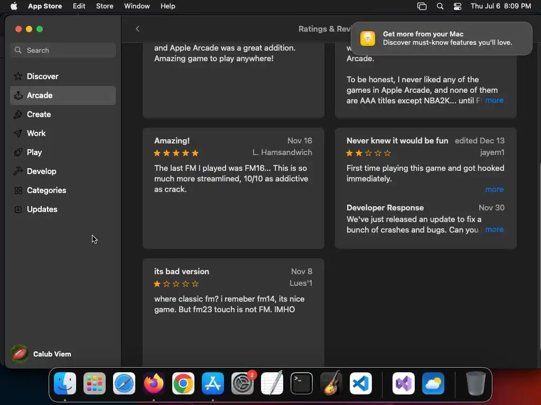Click the Calub Viem account avatar
Image resolution: width=541 pixels, height=405 pixels.
(20, 354)
